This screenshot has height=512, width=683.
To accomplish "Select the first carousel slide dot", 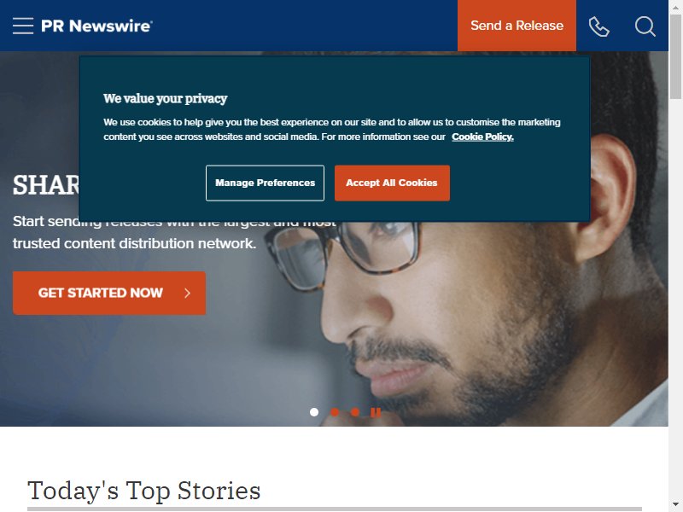I will point(314,412).
